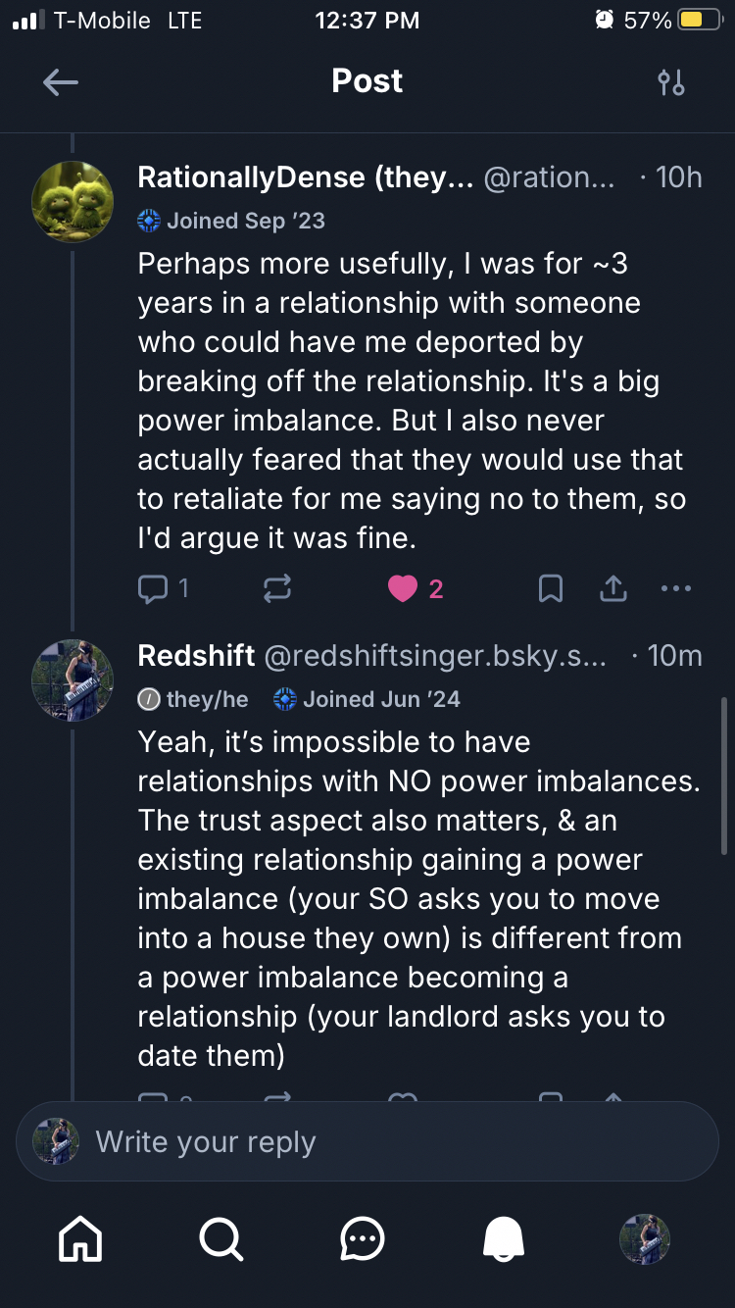Repost RationallyDense's post
Viewport: 735px width, 1308px height.
[276, 588]
